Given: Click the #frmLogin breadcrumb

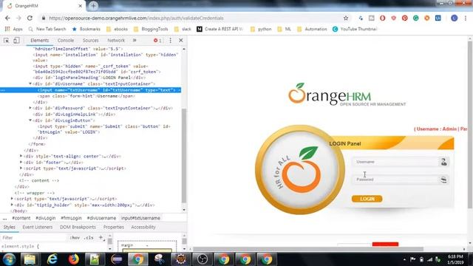Looking at the screenshot, I should [71, 218].
